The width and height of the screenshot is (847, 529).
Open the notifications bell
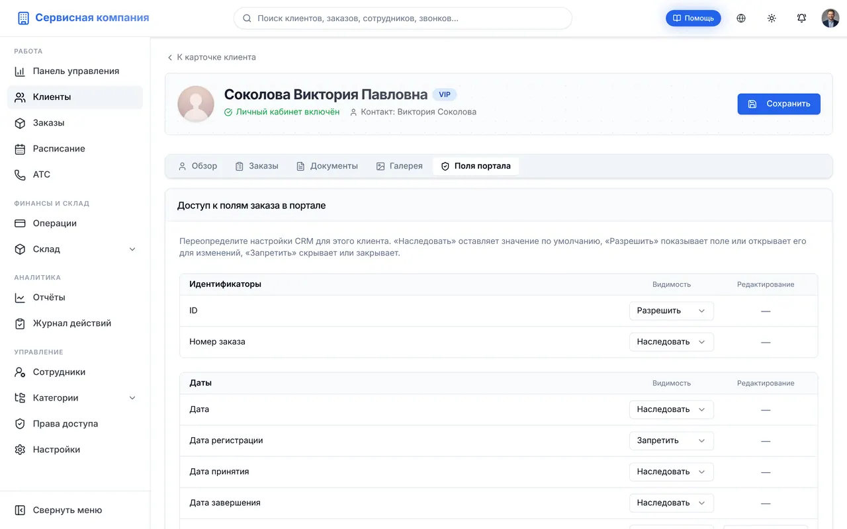pyautogui.click(x=801, y=18)
